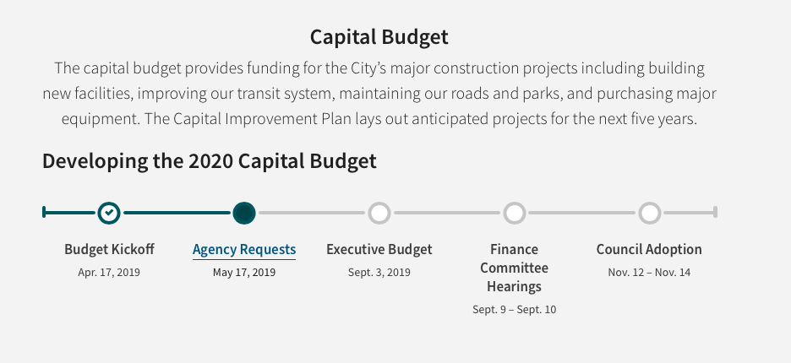Click the Executive Budget empty circle marker
The width and height of the screenshot is (791, 363).
pyautogui.click(x=379, y=213)
